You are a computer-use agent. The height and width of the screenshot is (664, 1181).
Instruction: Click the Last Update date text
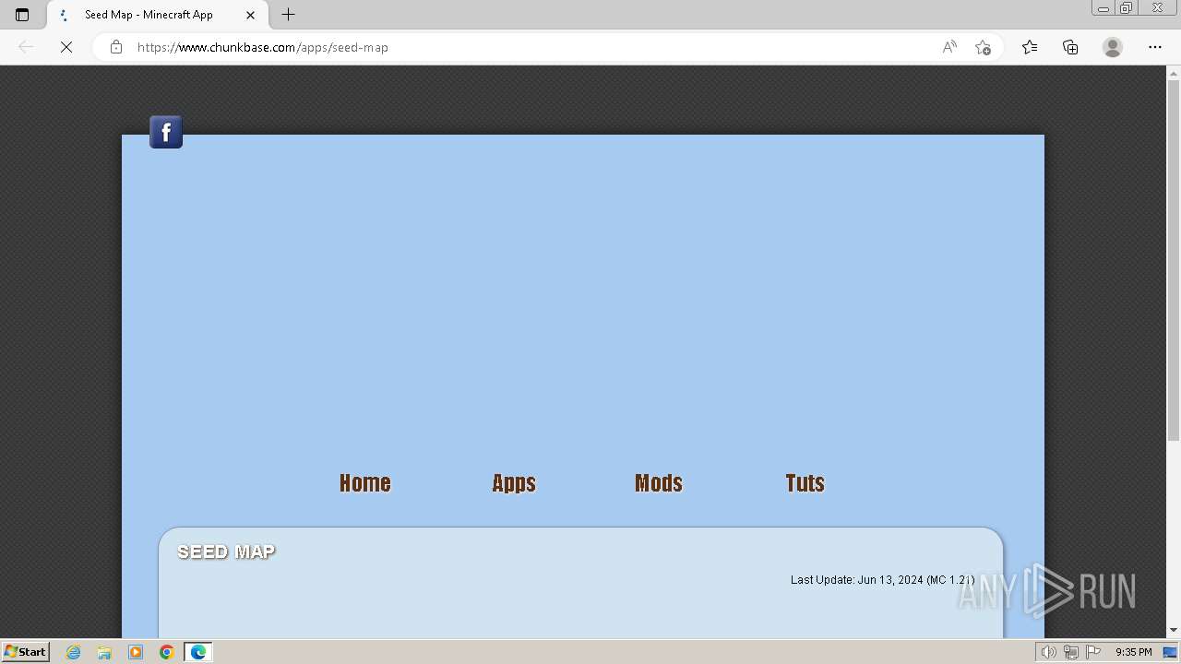[882, 580]
